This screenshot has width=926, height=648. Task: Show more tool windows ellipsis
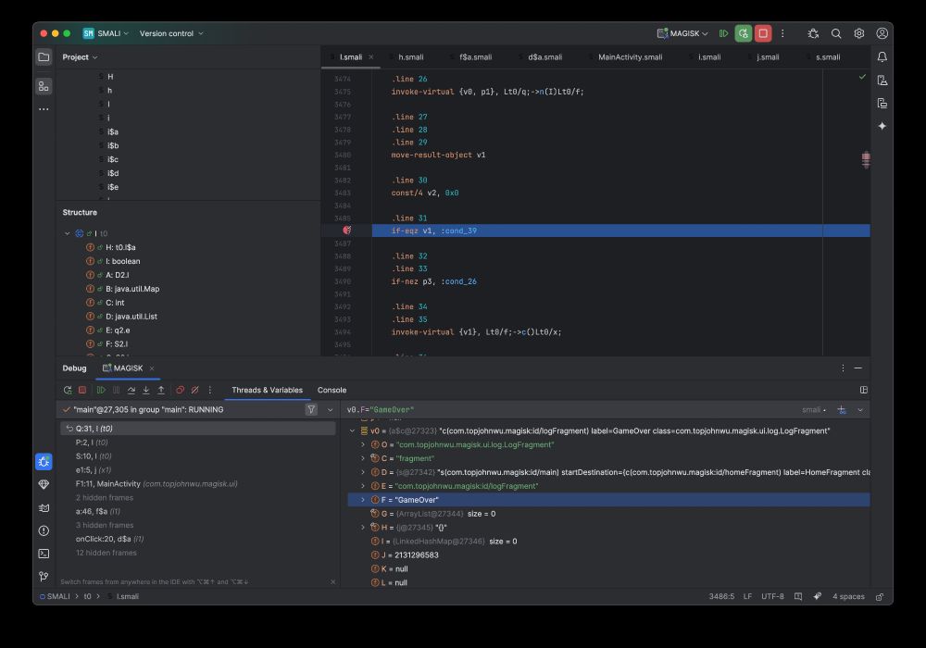click(44, 109)
